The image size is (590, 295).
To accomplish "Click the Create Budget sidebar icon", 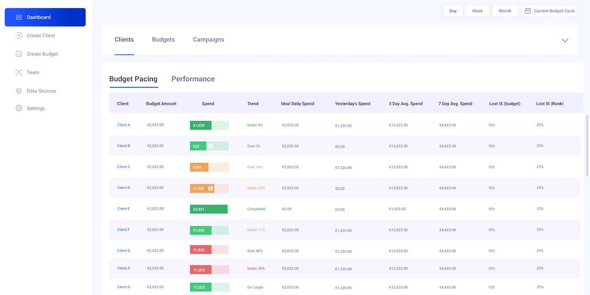I will click(19, 54).
